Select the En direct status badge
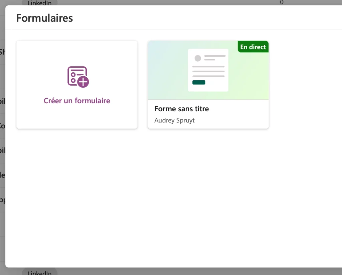This screenshot has width=342, height=275. (x=253, y=47)
